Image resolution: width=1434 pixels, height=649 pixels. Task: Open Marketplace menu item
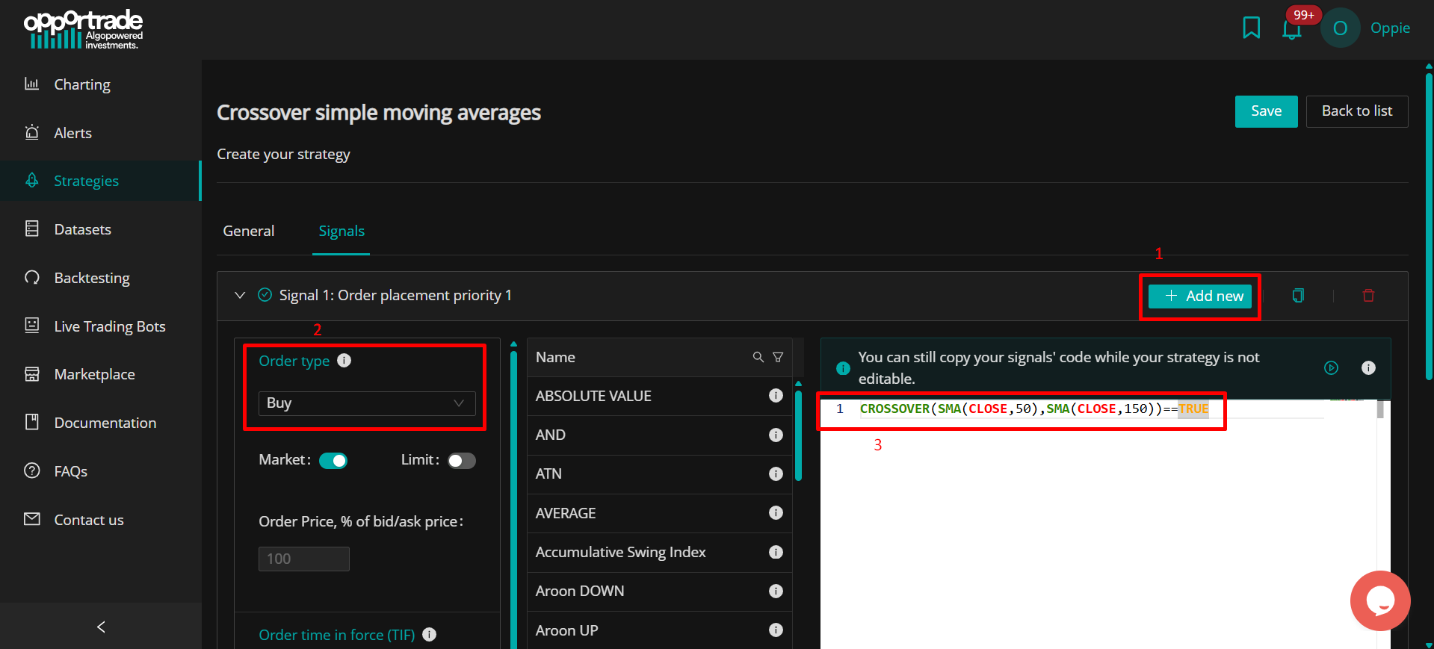tap(95, 374)
